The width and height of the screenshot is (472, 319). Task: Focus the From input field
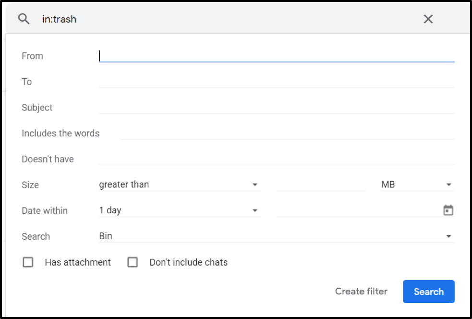(276, 56)
